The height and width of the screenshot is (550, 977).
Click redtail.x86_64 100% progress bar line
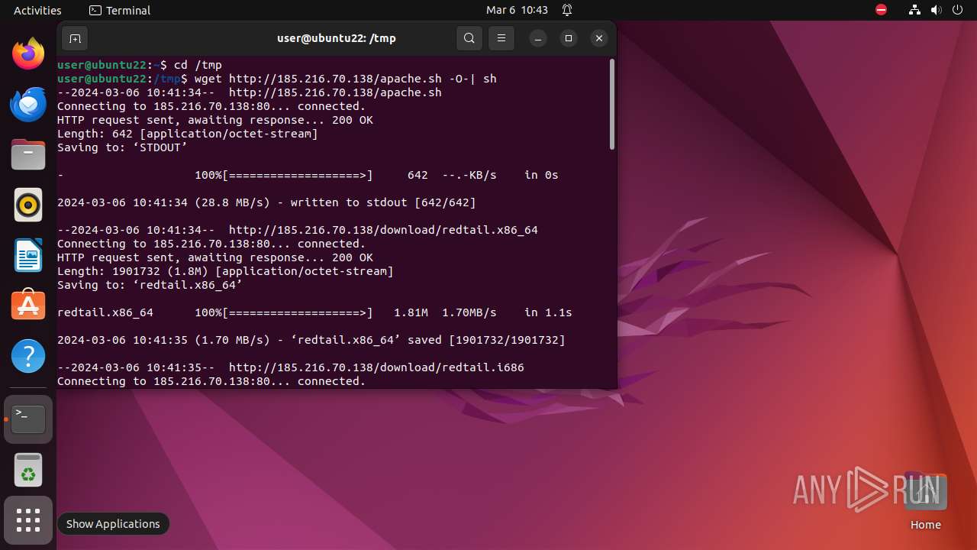pos(314,312)
